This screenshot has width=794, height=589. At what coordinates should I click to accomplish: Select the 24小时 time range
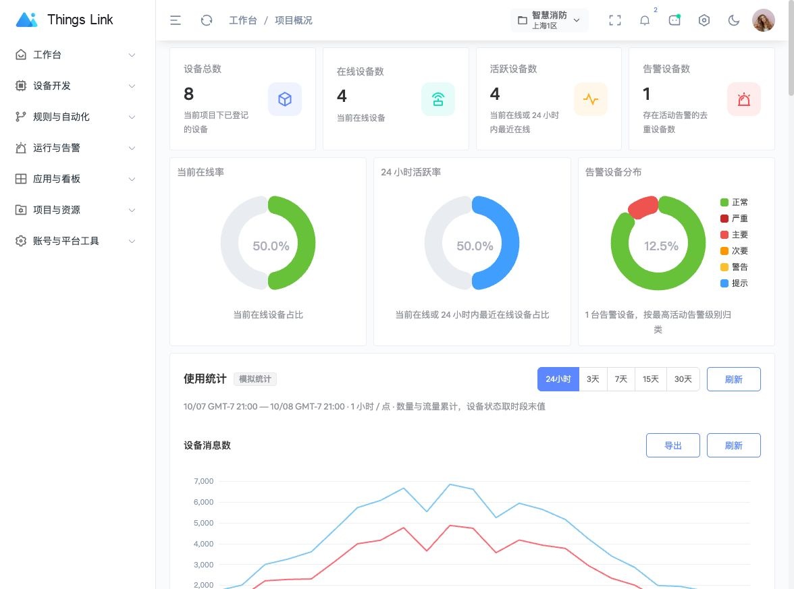(x=558, y=379)
